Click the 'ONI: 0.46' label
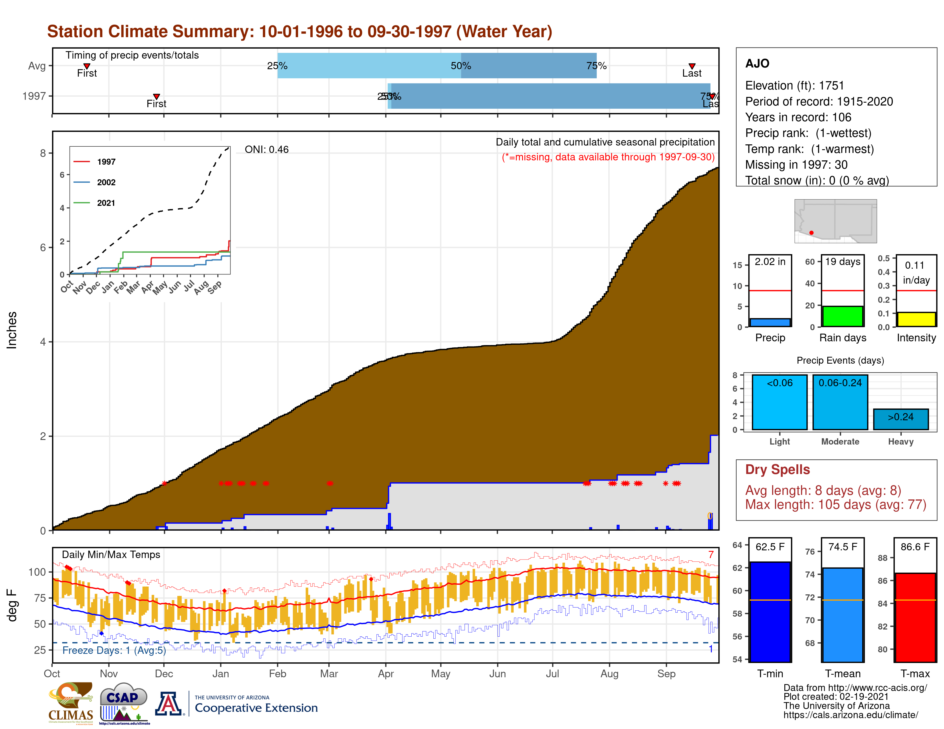This screenshot has height=729, width=944. tap(267, 150)
